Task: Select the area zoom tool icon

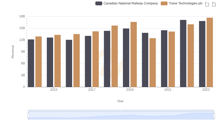Action: pos(207,4)
